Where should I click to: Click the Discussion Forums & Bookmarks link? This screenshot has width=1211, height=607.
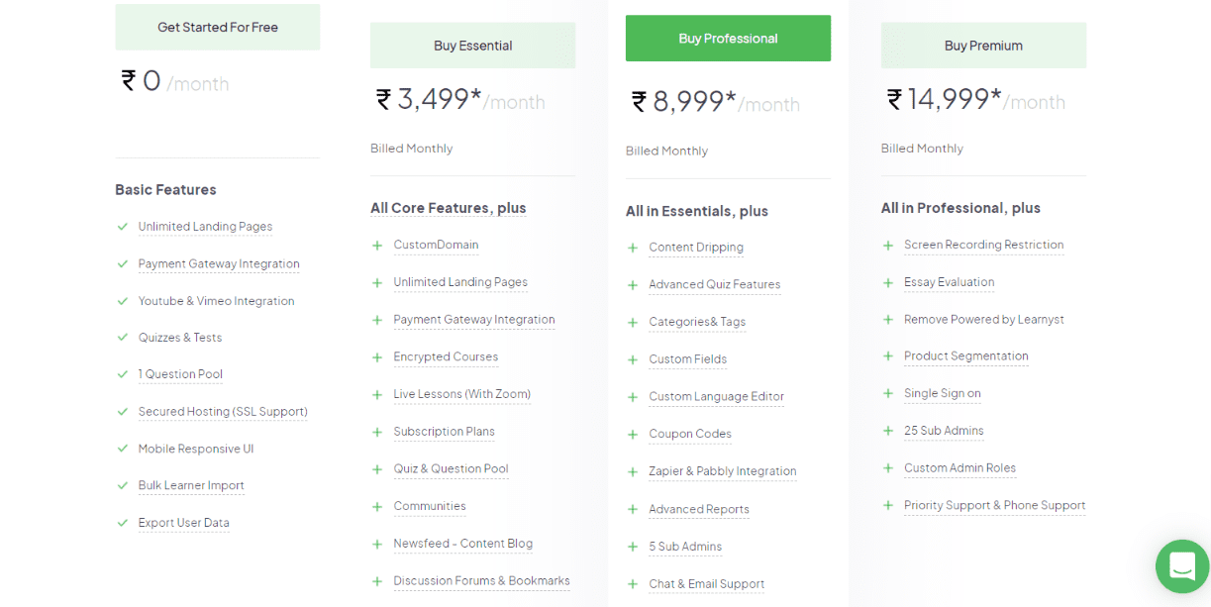pyautogui.click(x=481, y=581)
